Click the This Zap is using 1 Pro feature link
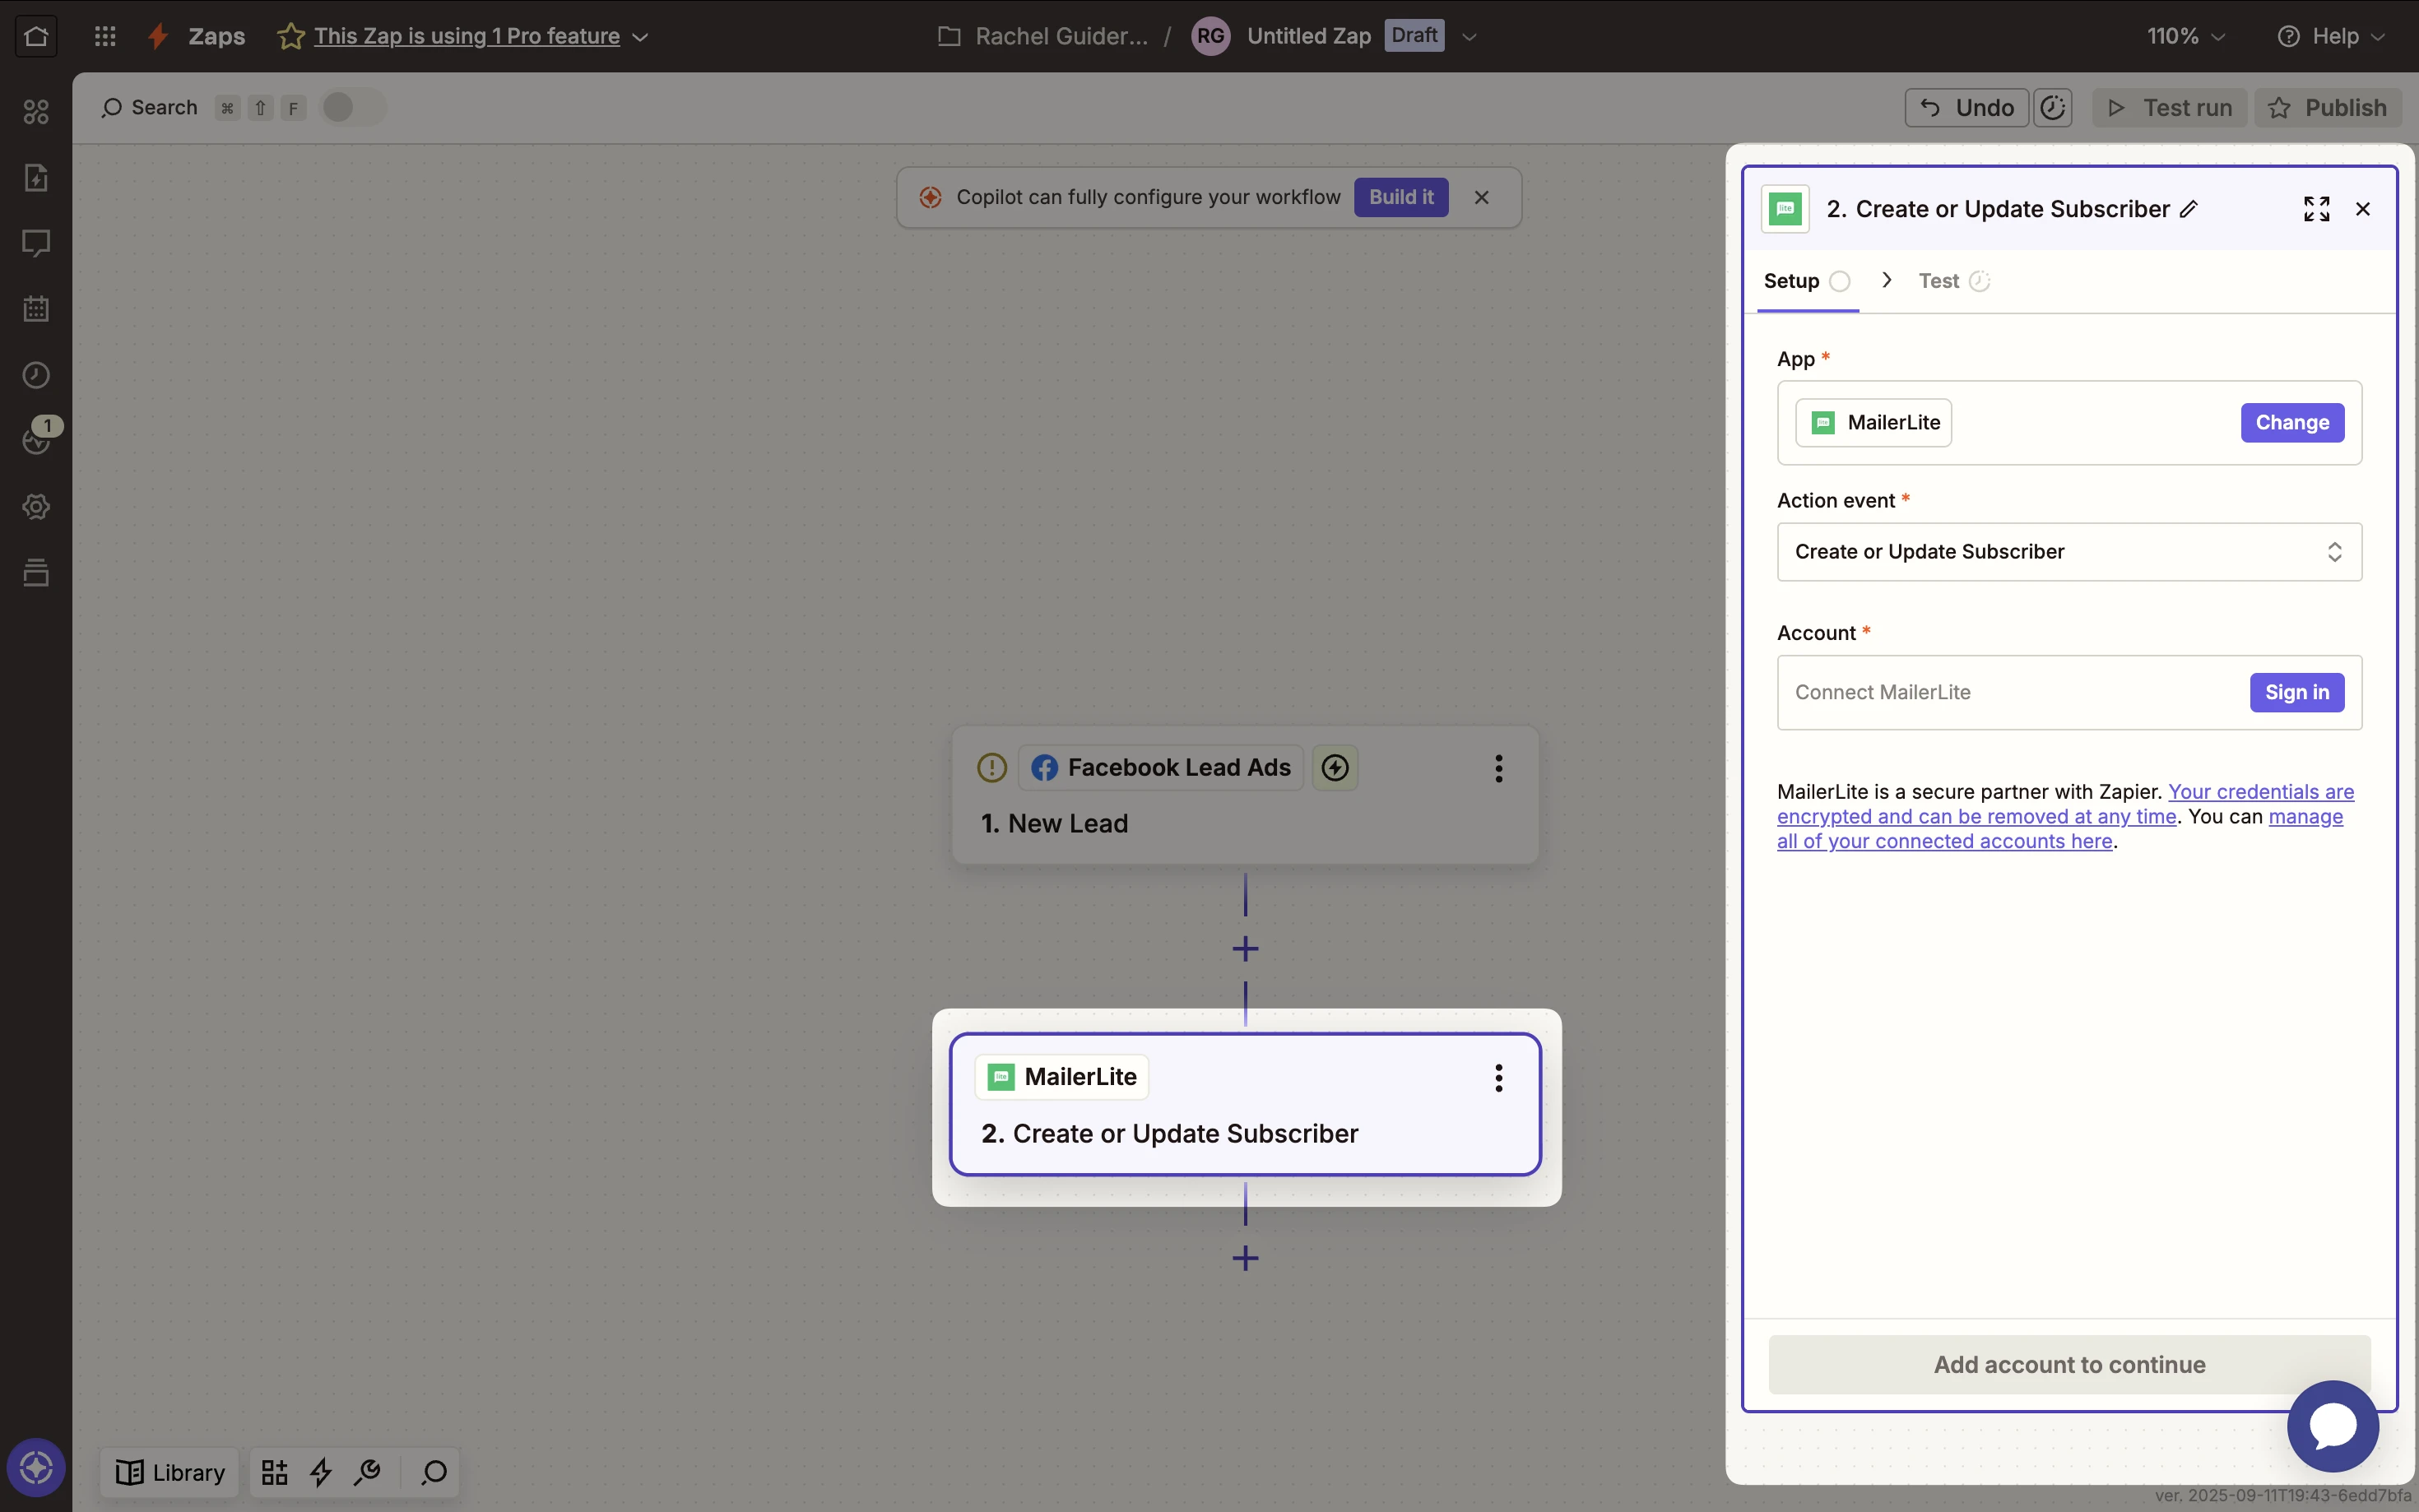 click(467, 36)
